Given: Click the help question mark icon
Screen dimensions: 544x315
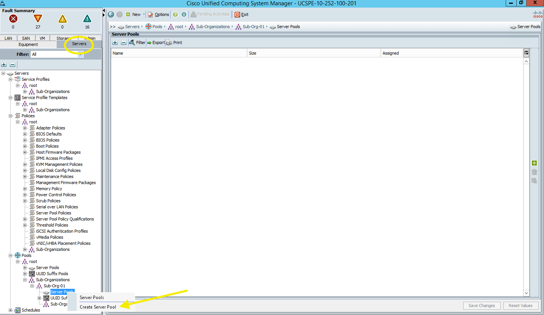Looking at the screenshot, I should tap(175, 14).
